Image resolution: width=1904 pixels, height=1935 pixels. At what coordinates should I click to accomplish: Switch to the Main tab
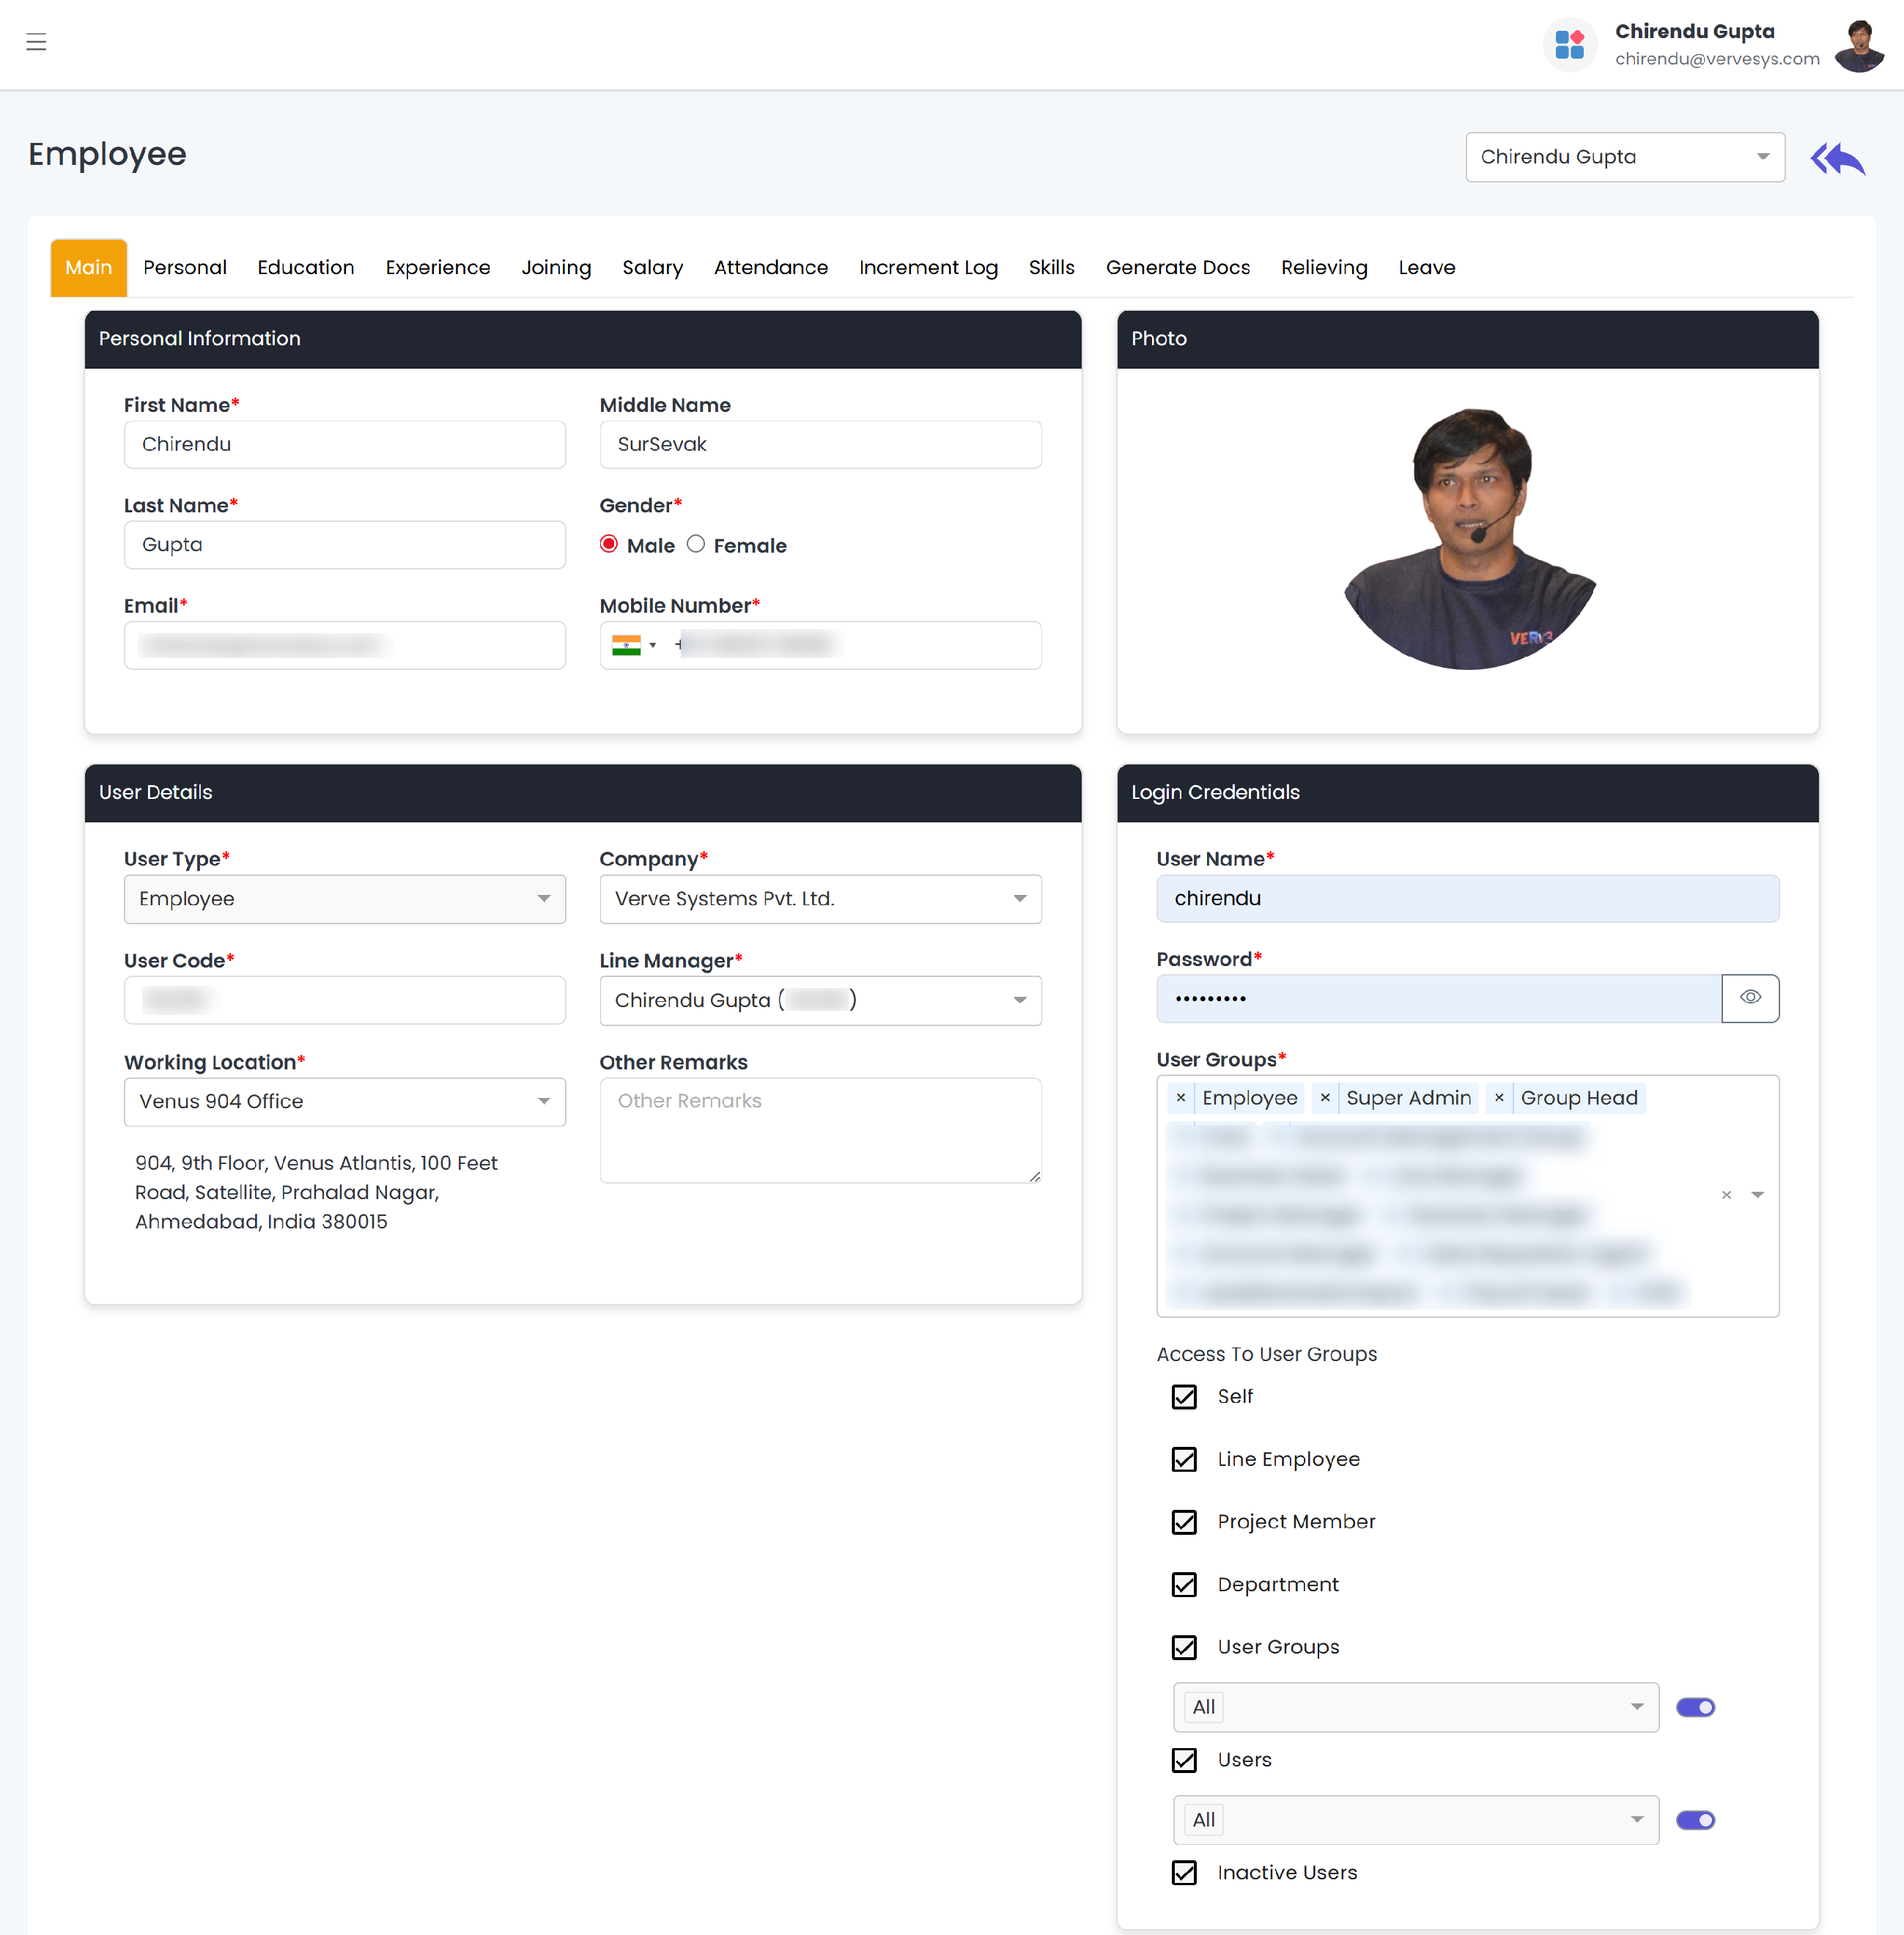[89, 268]
